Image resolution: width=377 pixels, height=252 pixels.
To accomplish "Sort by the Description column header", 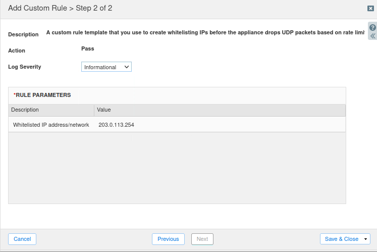I will tap(51, 110).
